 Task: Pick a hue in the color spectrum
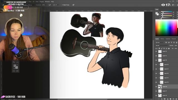click(x=166, y=28)
